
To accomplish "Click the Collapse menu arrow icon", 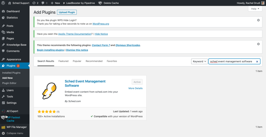I will (3, 133).
